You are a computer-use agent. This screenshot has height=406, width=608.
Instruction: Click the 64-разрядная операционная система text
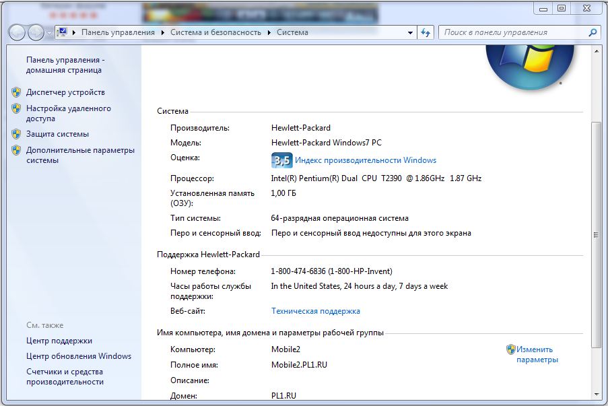339,218
